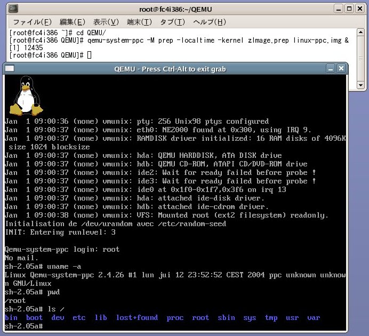Click 'hdb: QEMU CD-ROM' log line
The width and height of the screenshot is (369, 336).
click(x=156, y=164)
